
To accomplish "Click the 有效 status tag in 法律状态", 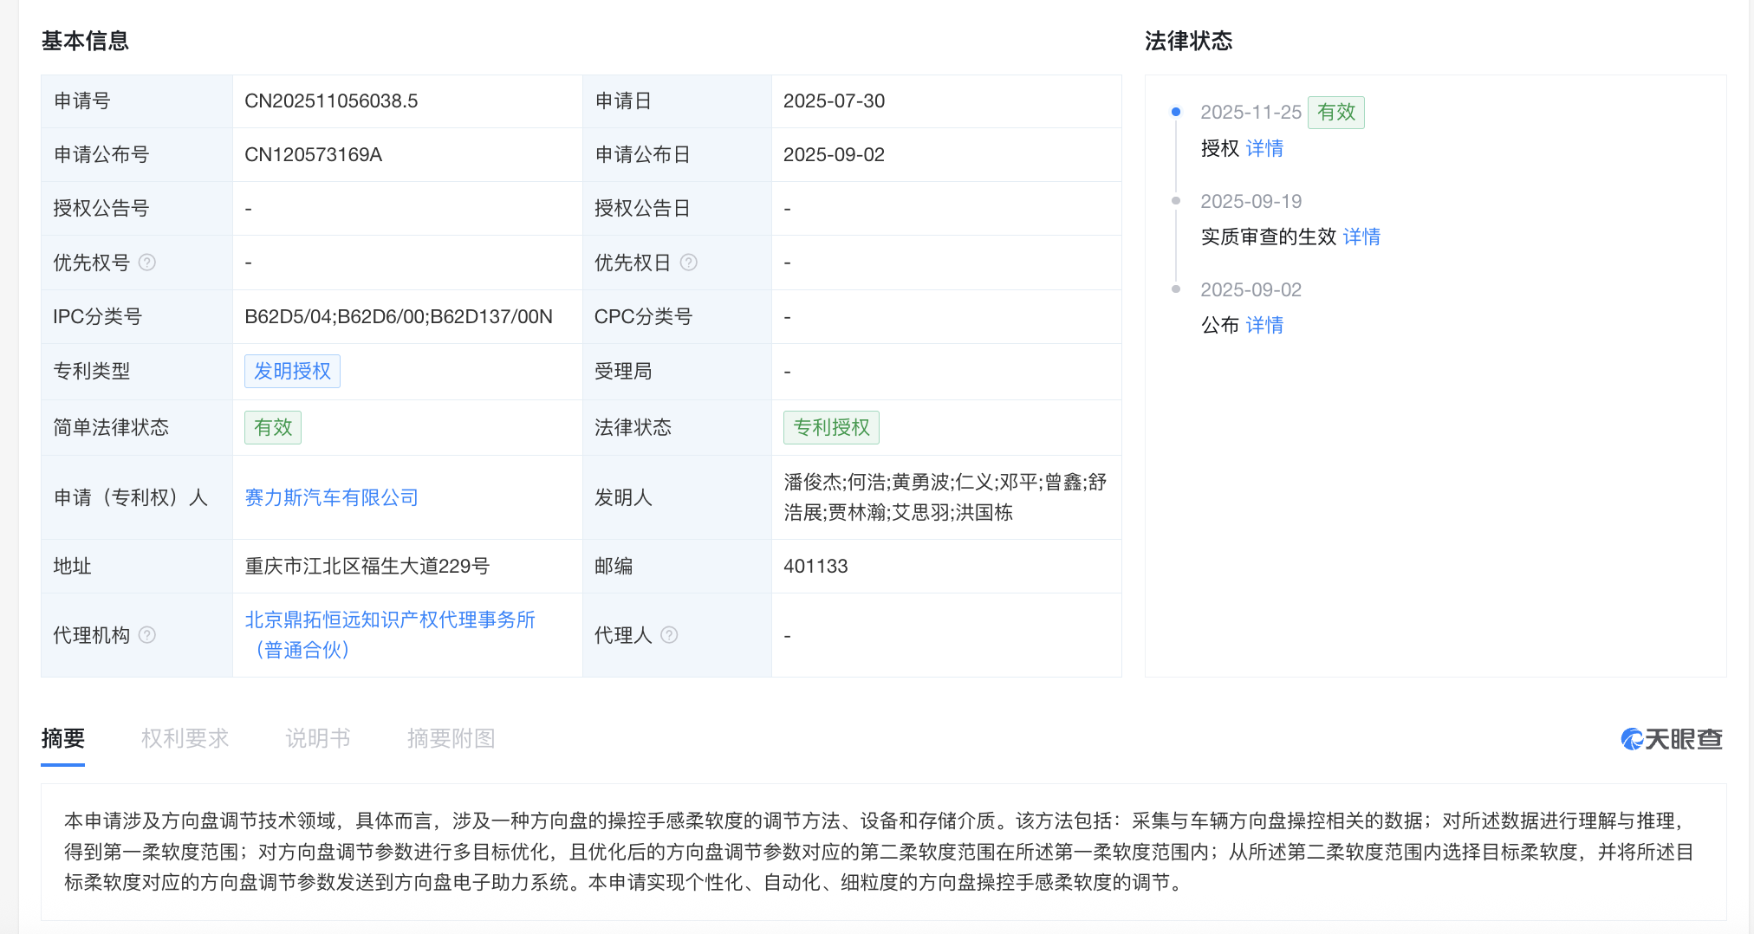I will pos(1335,112).
